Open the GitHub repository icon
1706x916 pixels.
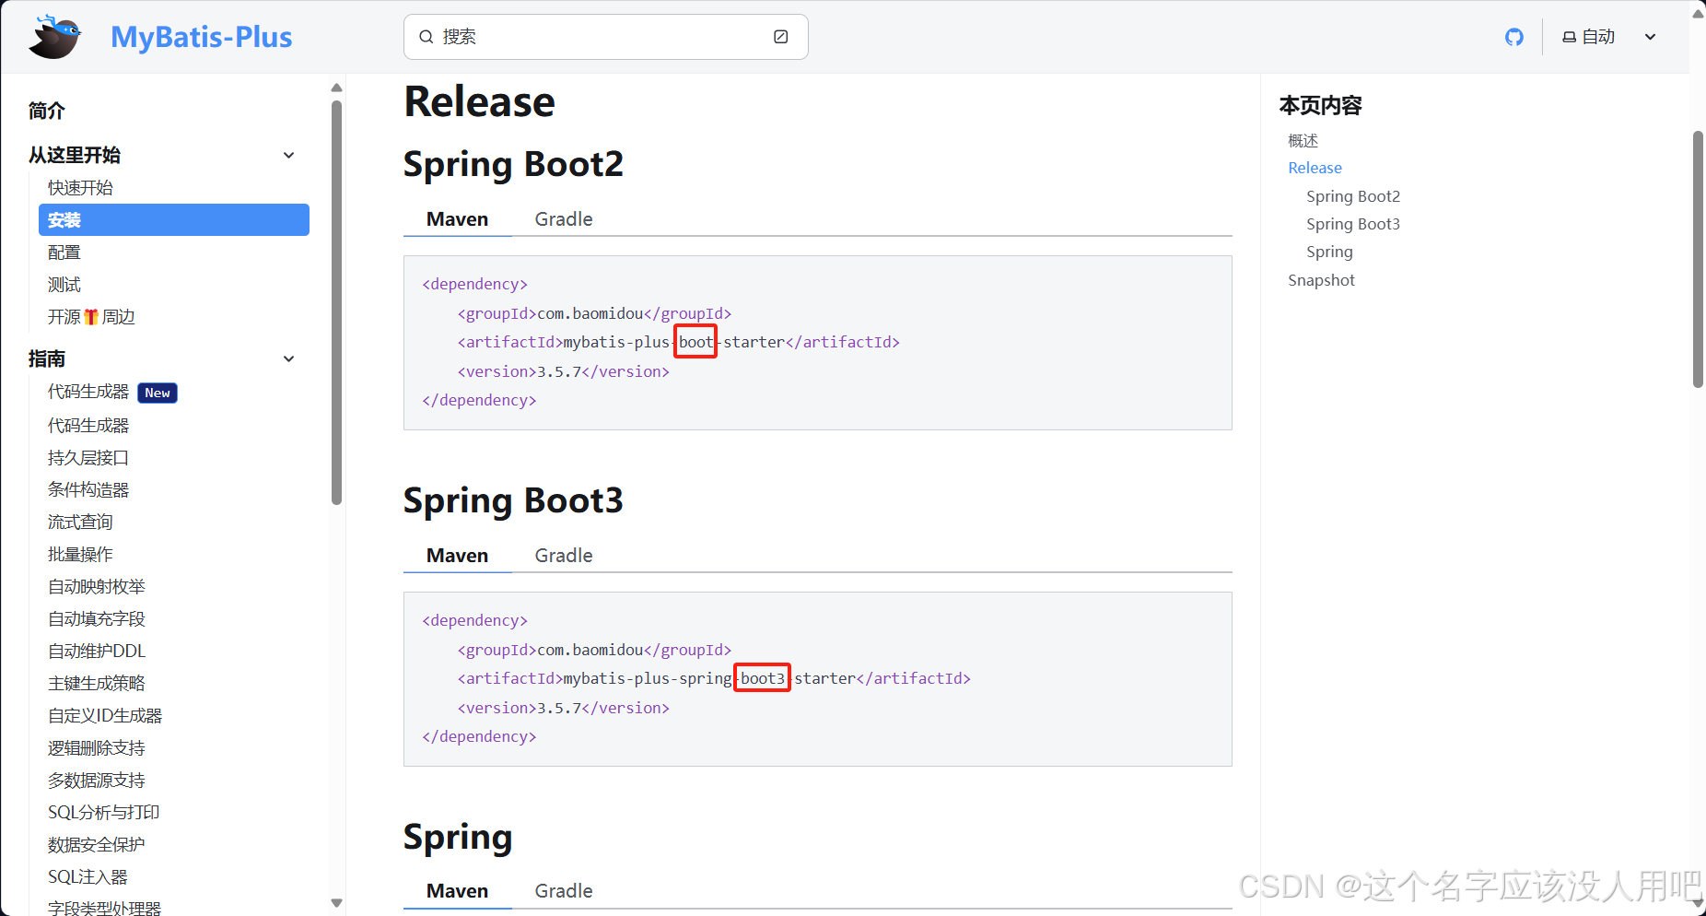(x=1513, y=36)
